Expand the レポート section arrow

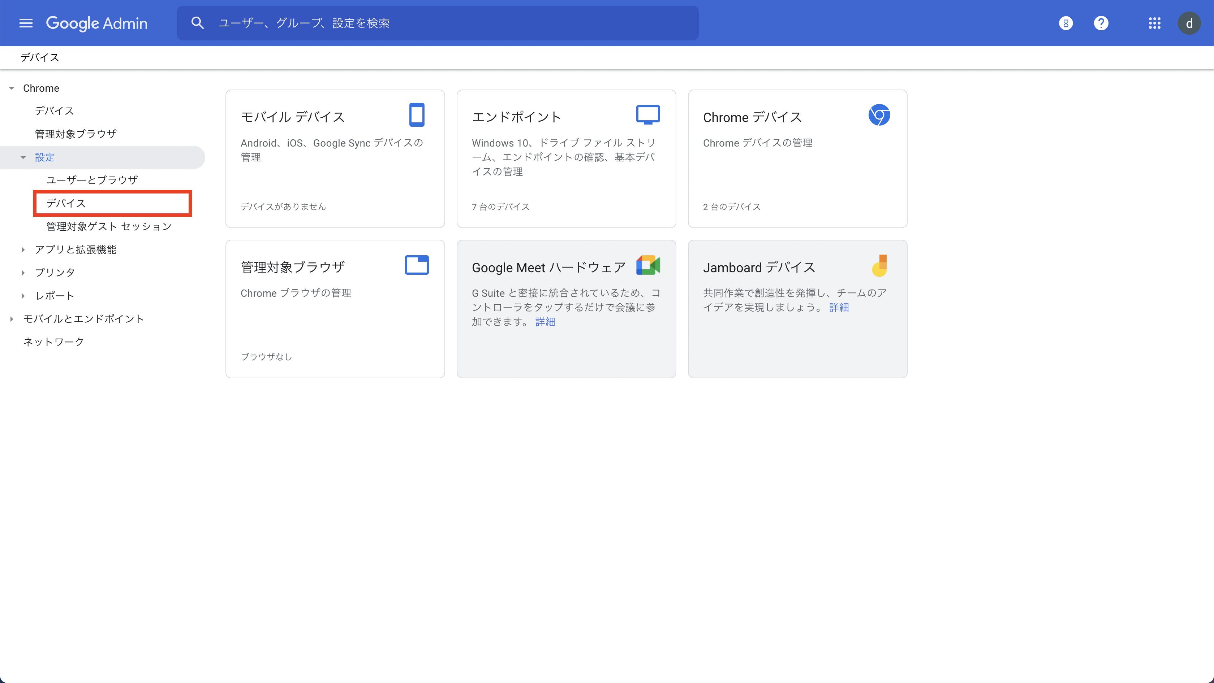[x=23, y=296]
